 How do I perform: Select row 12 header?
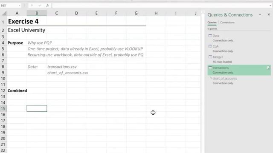pos(3,91)
